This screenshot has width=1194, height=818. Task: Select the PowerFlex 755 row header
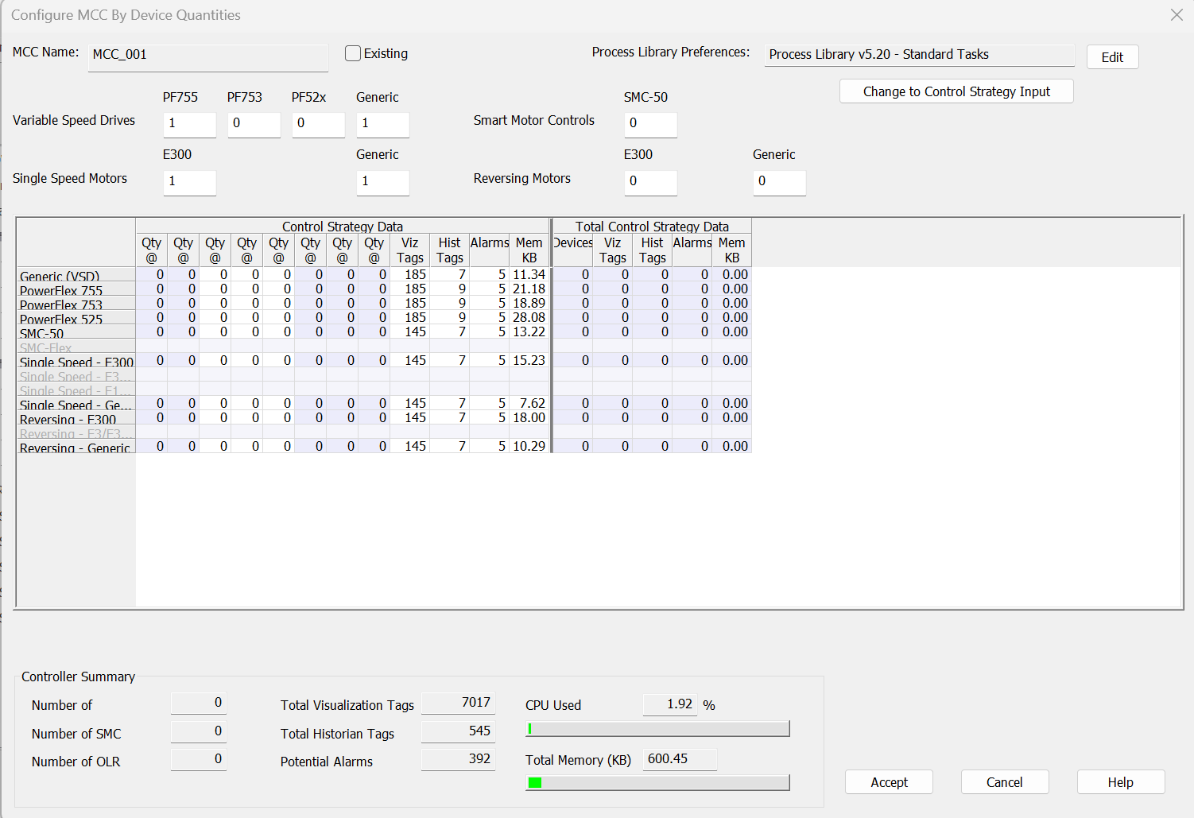click(x=76, y=289)
